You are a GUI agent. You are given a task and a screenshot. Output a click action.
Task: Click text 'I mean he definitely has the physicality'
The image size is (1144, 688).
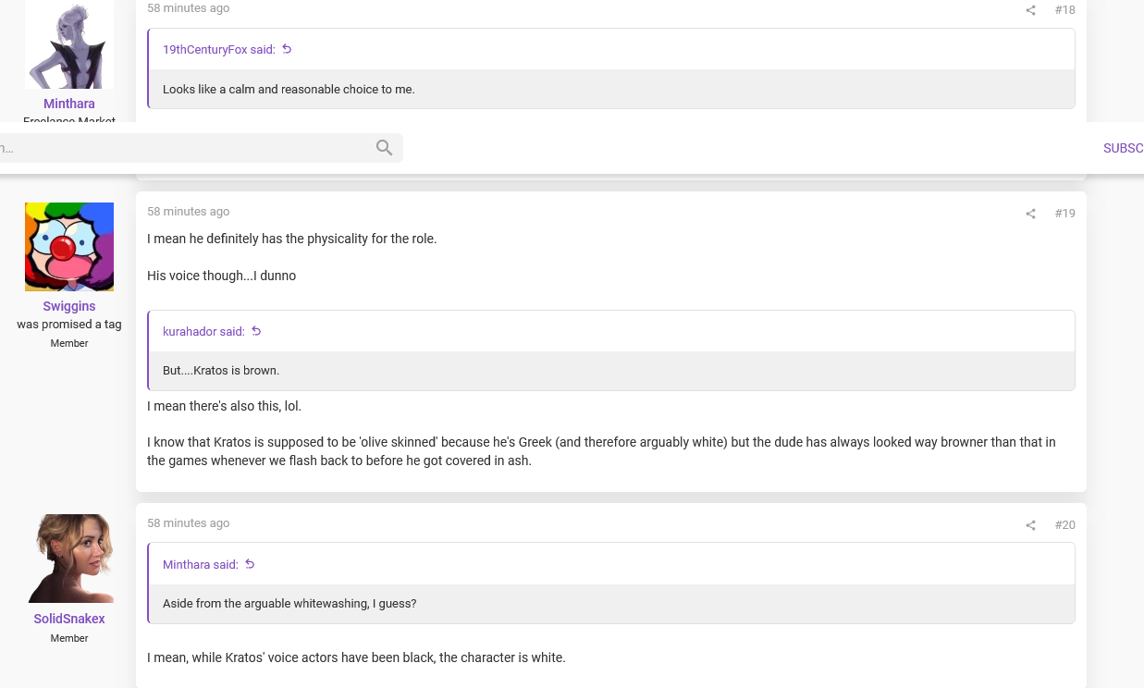(x=292, y=239)
